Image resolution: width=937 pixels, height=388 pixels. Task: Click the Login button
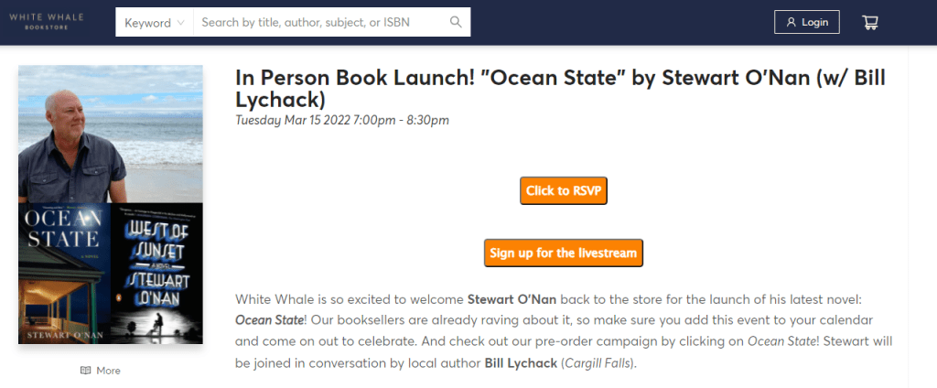806,22
